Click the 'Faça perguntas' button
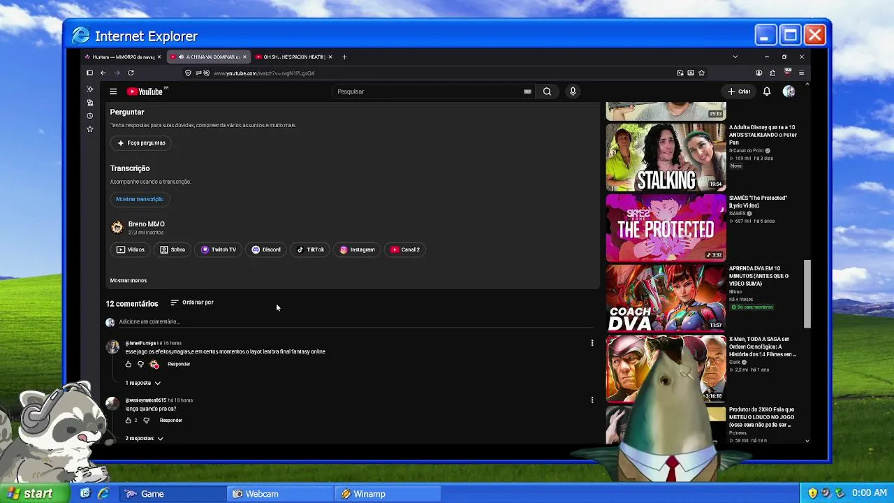This screenshot has width=894, height=503. coord(142,143)
